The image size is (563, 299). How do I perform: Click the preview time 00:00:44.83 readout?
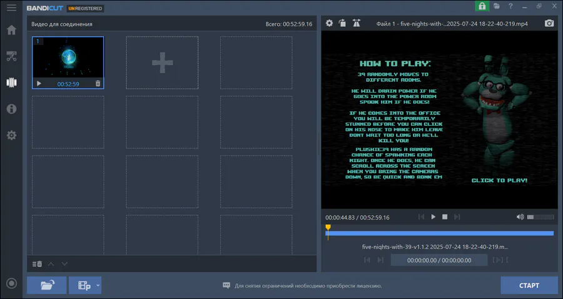click(339, 218)
